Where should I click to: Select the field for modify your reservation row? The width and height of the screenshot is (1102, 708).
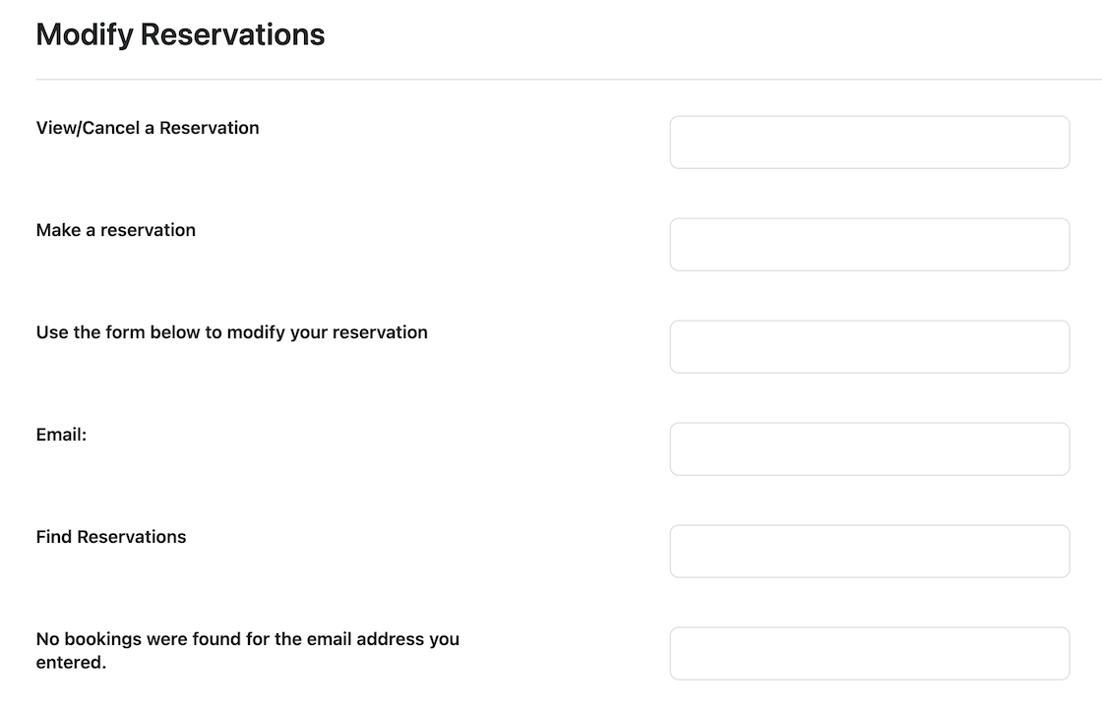(870, 347)
